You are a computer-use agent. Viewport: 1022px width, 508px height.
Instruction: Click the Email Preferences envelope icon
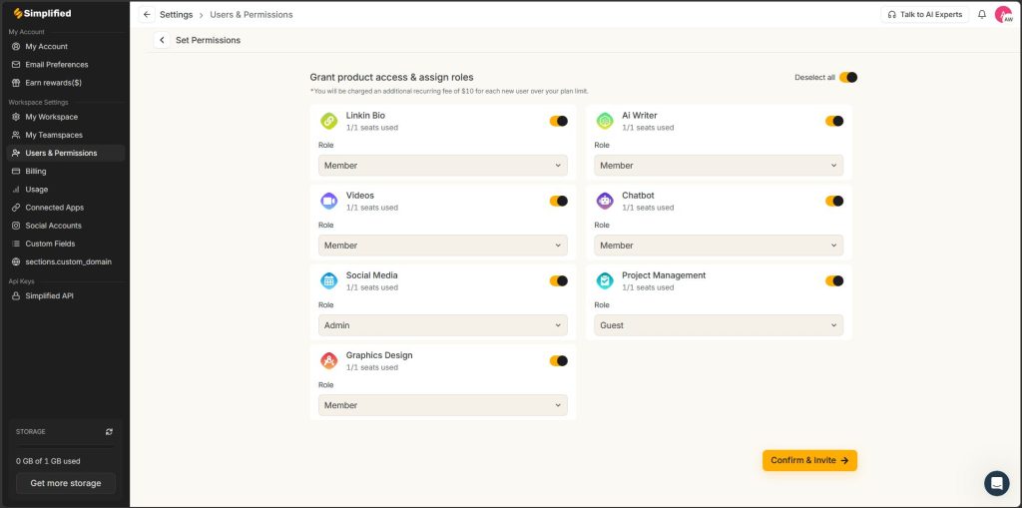(16, 65)
